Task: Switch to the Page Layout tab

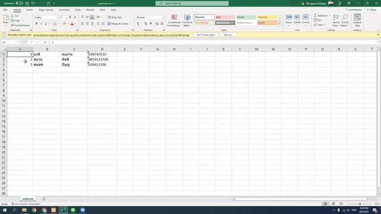Action: coord(46,10)
